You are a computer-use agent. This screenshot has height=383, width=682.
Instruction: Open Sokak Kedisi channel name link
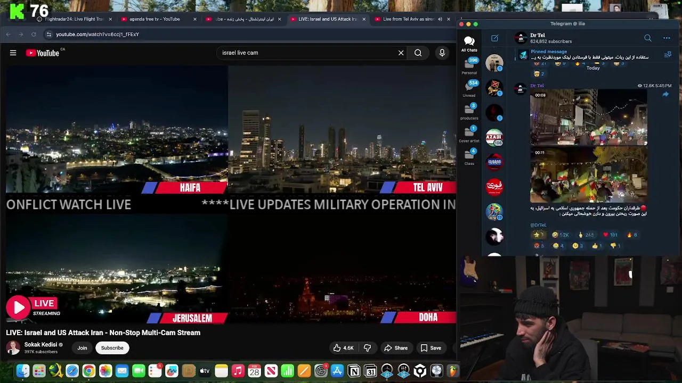tap(40, 345)
